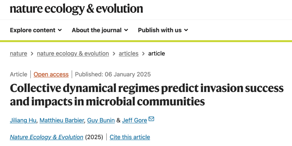
Task: Expand the Explore content chevron
Action: pos(60,30)
